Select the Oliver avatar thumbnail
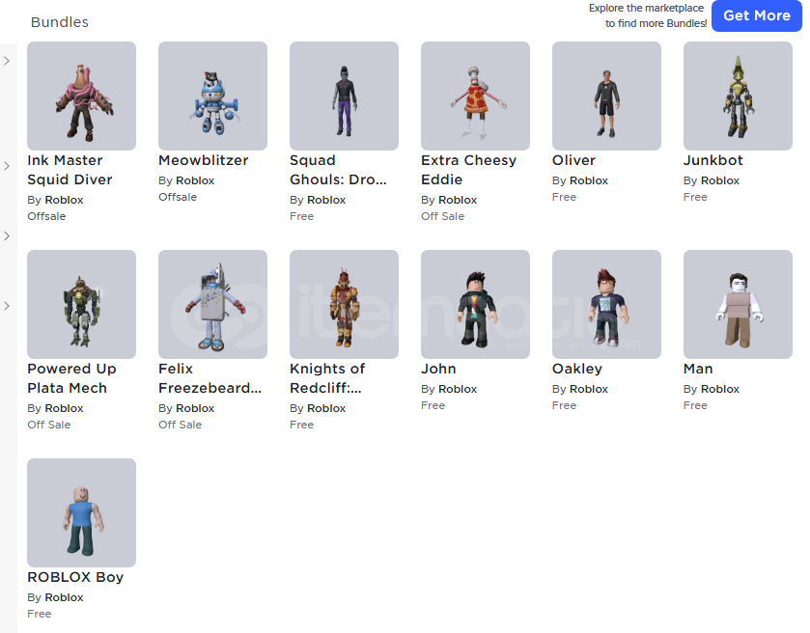The height and width of the screenshot is (633, 810). click(x=606, y=96)
